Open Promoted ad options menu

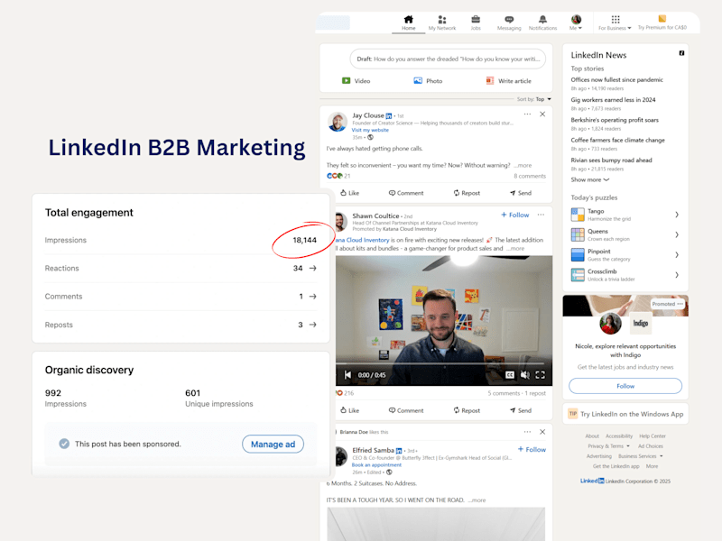pyautogui.click(x=680, y=304)
